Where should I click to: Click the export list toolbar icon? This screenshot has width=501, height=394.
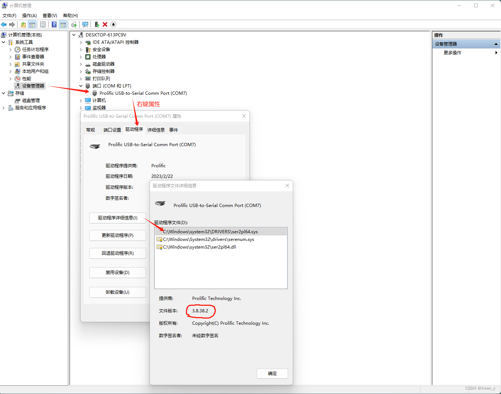(x=43, y=24)
